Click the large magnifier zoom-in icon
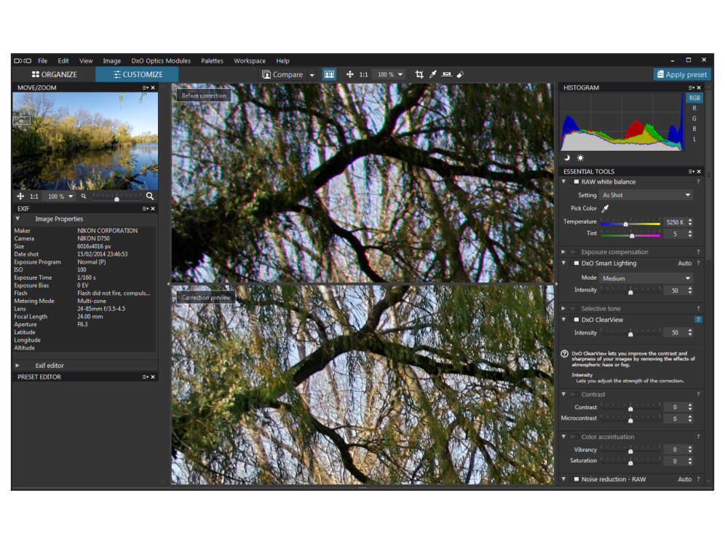The height and width of the screenshot is (544, 725). 150,196
